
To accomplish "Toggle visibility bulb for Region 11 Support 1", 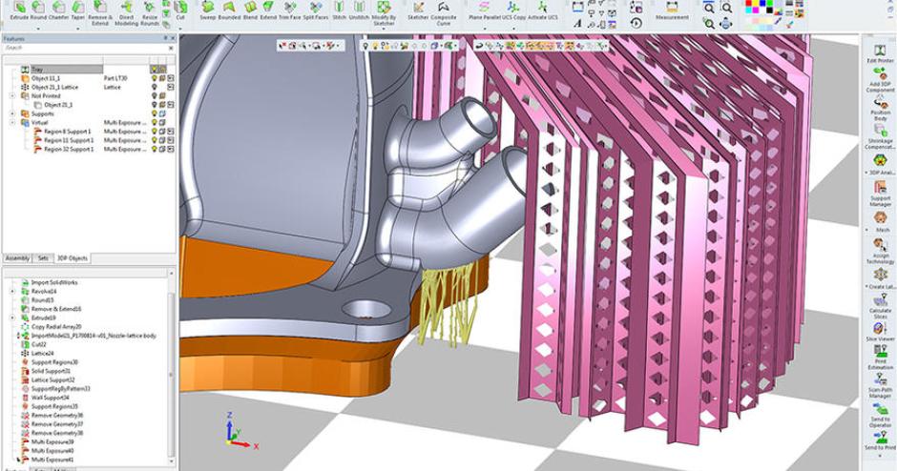I will coord(154,140).
